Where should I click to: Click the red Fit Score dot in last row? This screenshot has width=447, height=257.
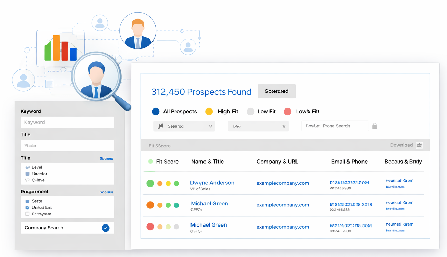click(150, 227)
